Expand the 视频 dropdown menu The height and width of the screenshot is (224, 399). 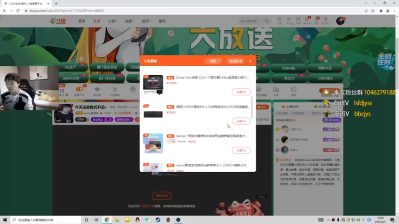point(129,21)
